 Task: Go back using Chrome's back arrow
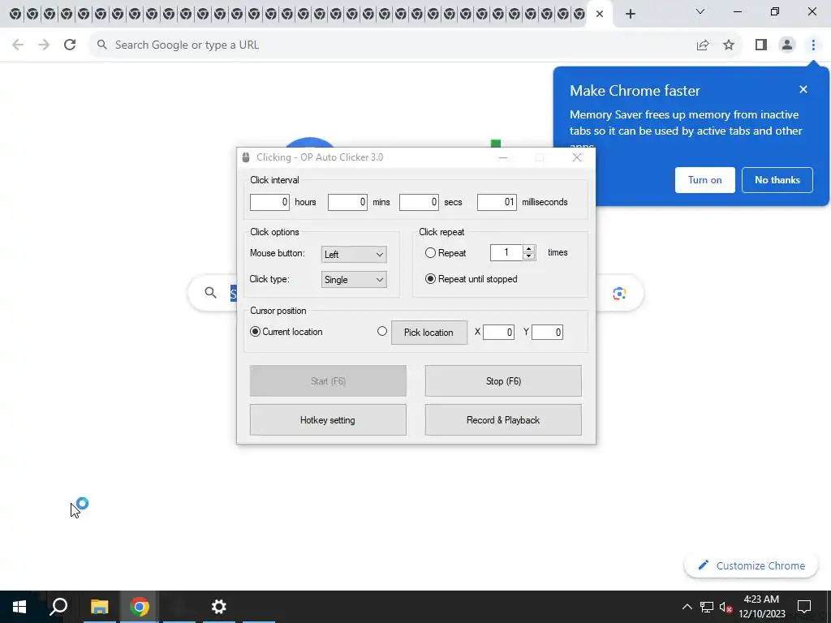click(x=18, y=45)
